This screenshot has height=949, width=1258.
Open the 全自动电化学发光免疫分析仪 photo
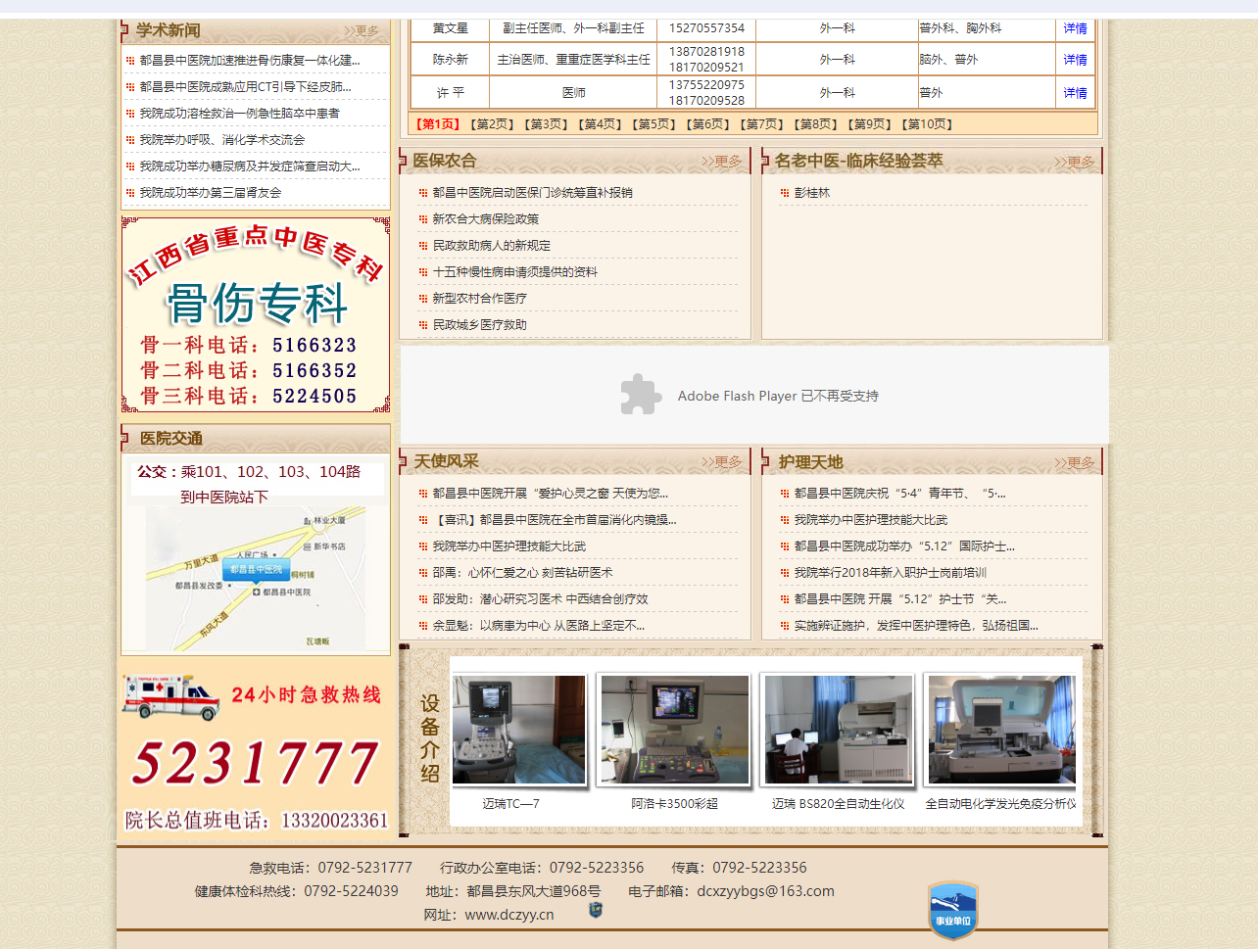pyautogui.click(x=1001, y=730)
